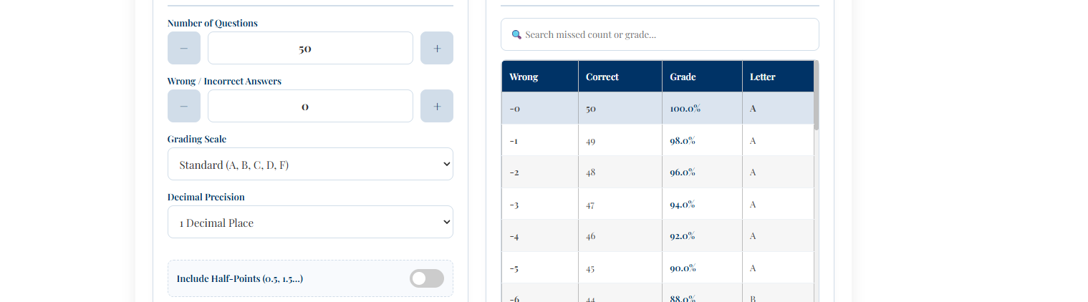Click the -1 wrong count cell
This screenshot has width=1088, height=302.
click(x=540, y=140)
